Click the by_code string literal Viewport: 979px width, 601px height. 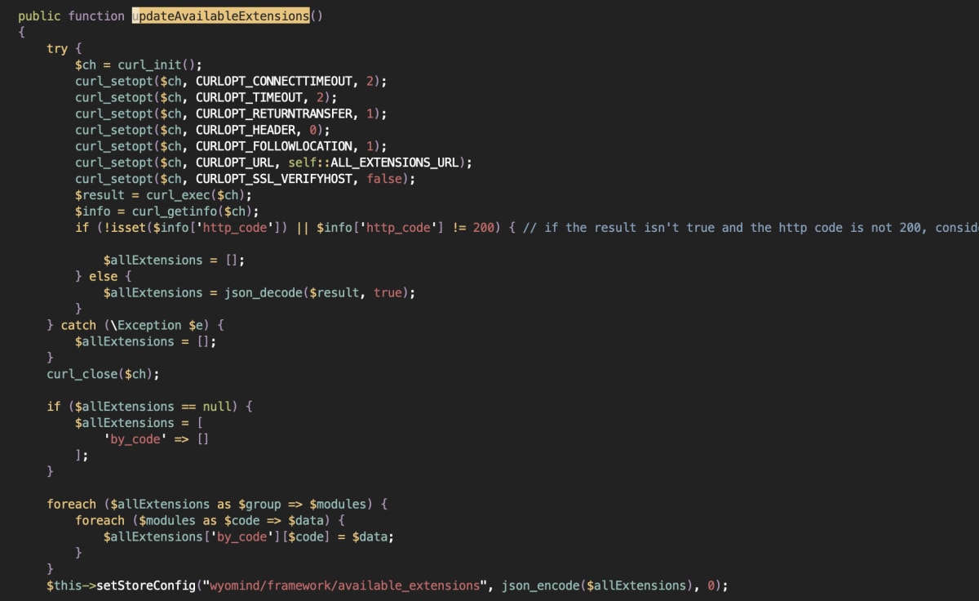tap(134, 439)
